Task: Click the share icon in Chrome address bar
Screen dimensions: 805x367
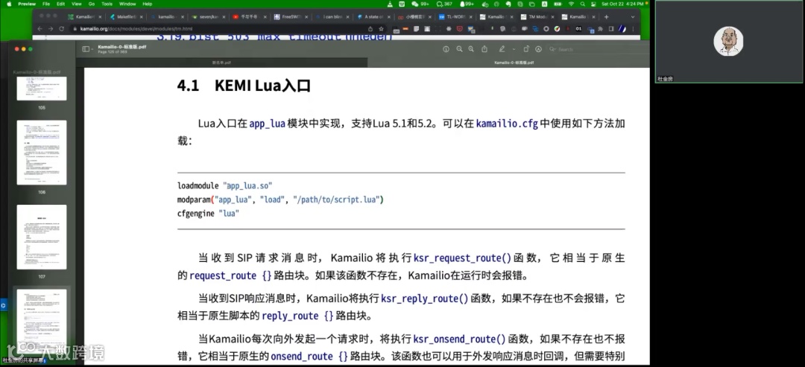Action: (370, 29)
